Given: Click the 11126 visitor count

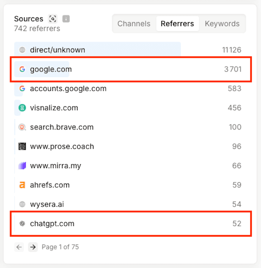Looking at the screenshot, I should (x=232, y=50).
